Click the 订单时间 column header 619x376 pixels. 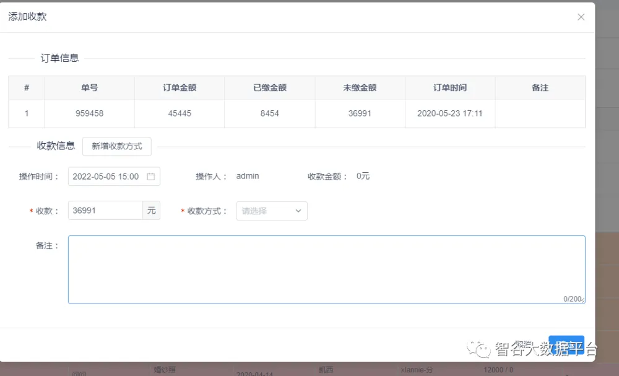pyautogui.click(x=450, y=88)
